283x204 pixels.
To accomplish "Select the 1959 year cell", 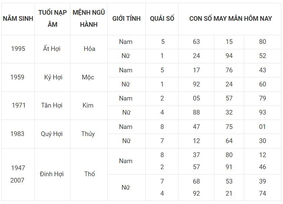I will pos(18,77).
